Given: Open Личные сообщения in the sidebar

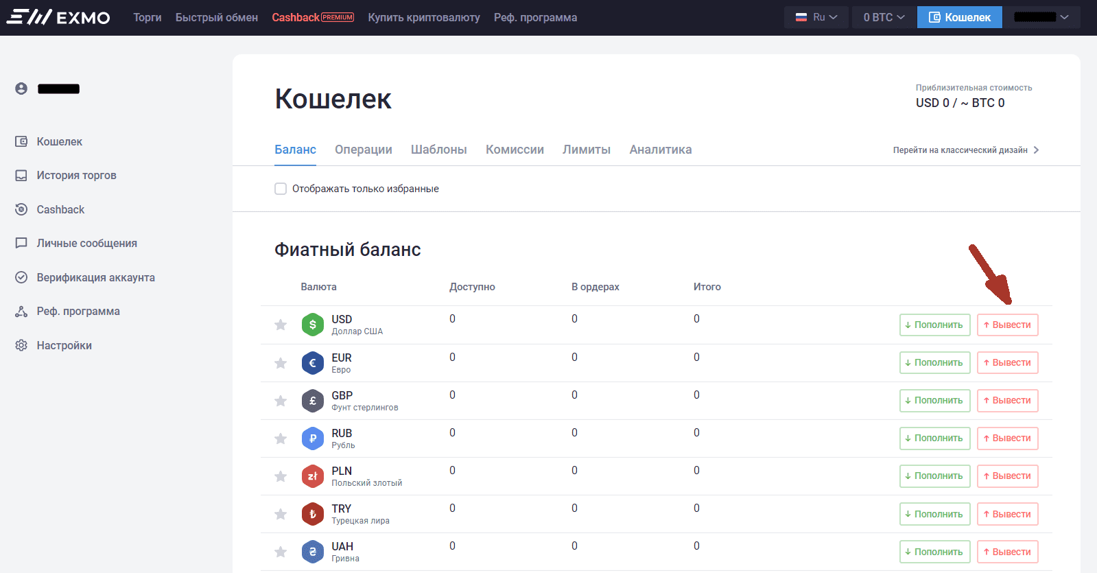Looking at the screenshot, I should (x=87, y=244).
